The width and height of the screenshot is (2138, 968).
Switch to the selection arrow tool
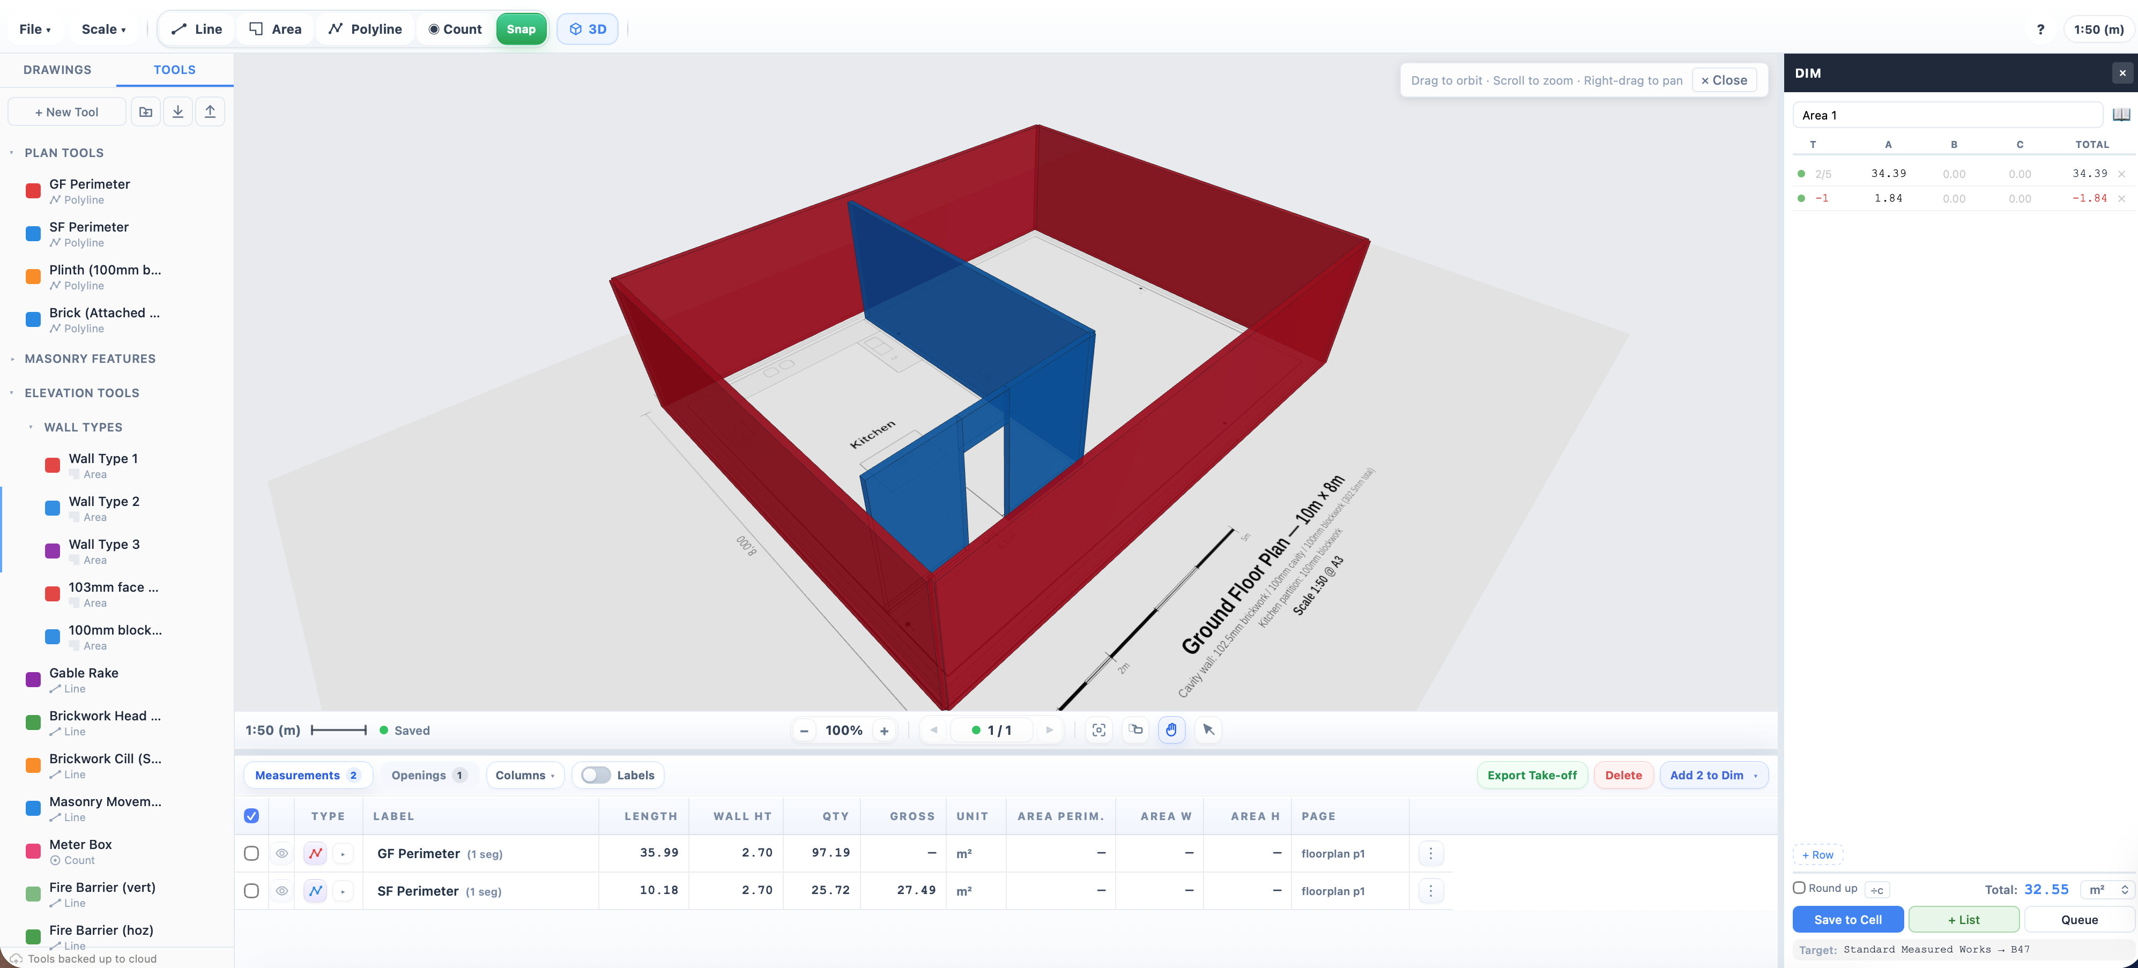tap(1208, 730)
